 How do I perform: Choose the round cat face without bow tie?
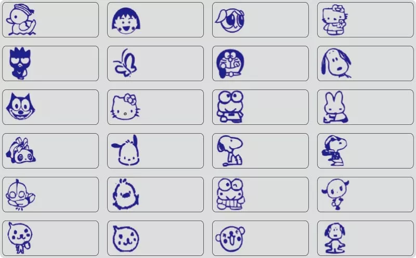[126, 239]
